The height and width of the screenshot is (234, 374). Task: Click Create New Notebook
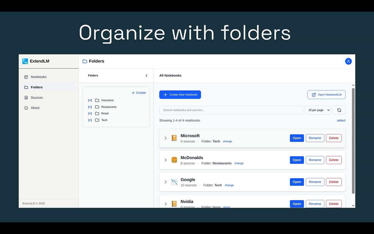pos(180,94)
